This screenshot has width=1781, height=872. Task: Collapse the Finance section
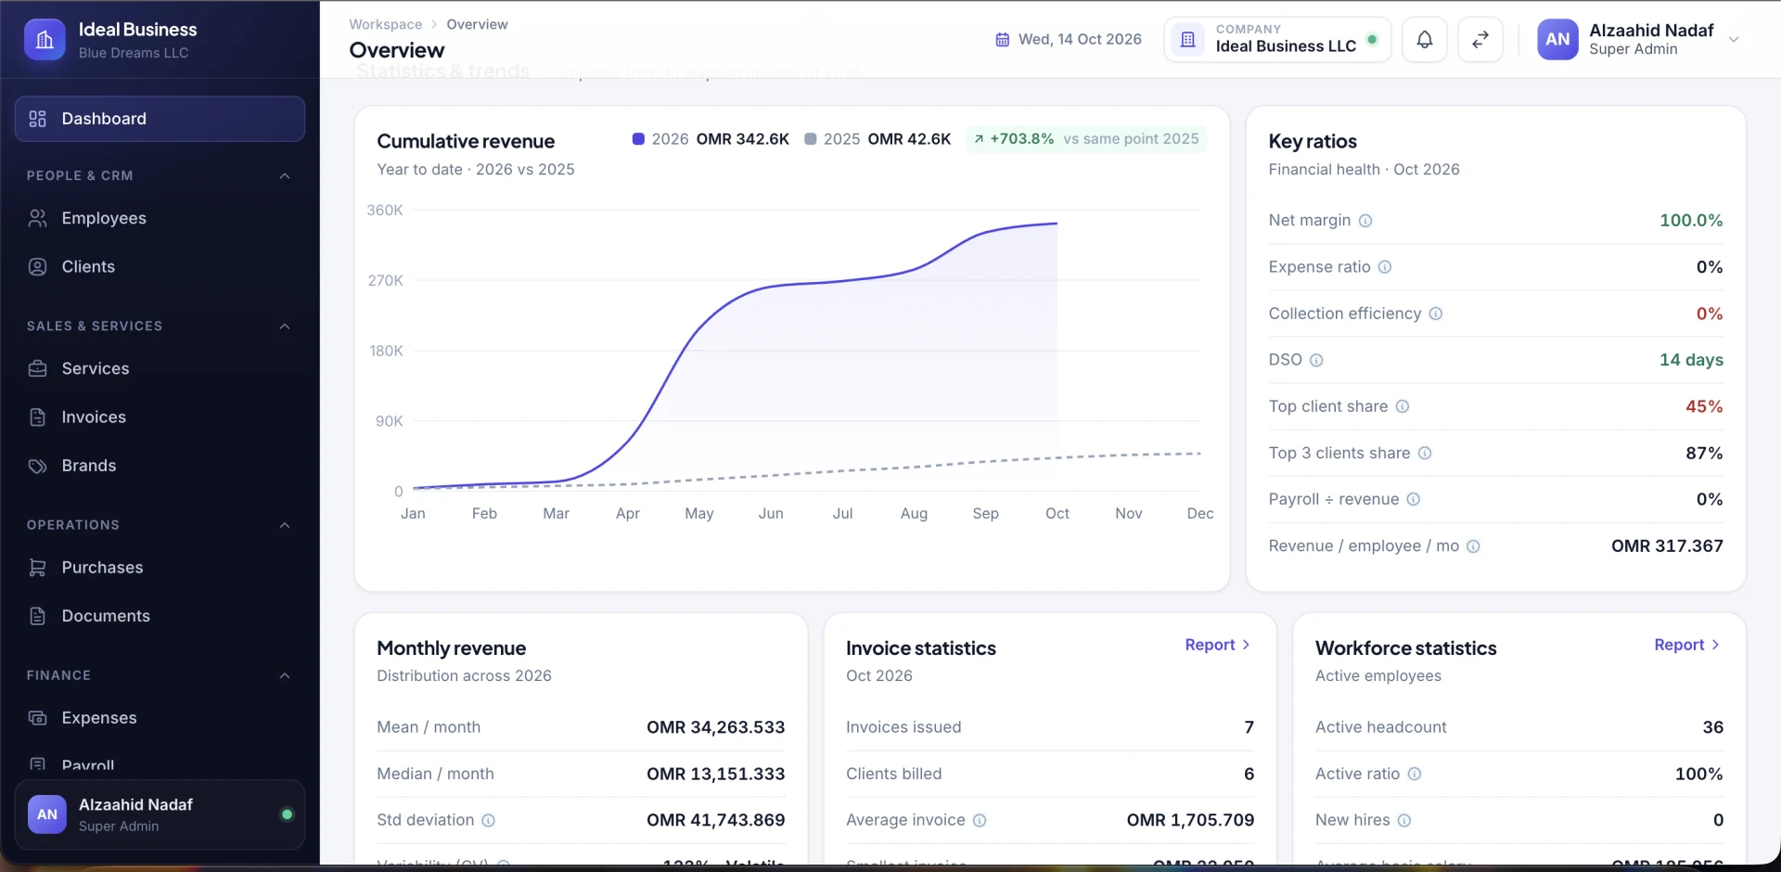coord(285,675)
